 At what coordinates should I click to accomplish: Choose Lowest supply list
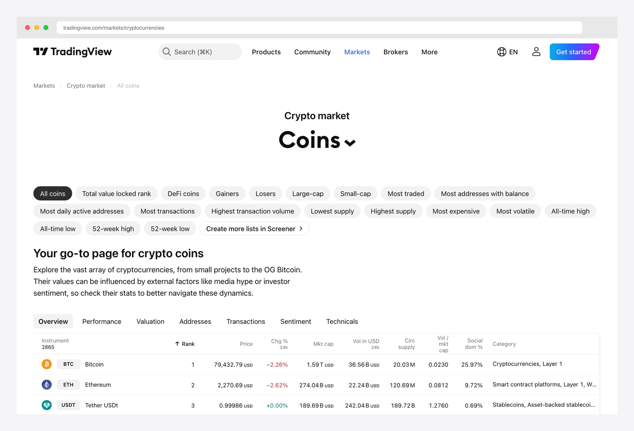pos(332,211)
